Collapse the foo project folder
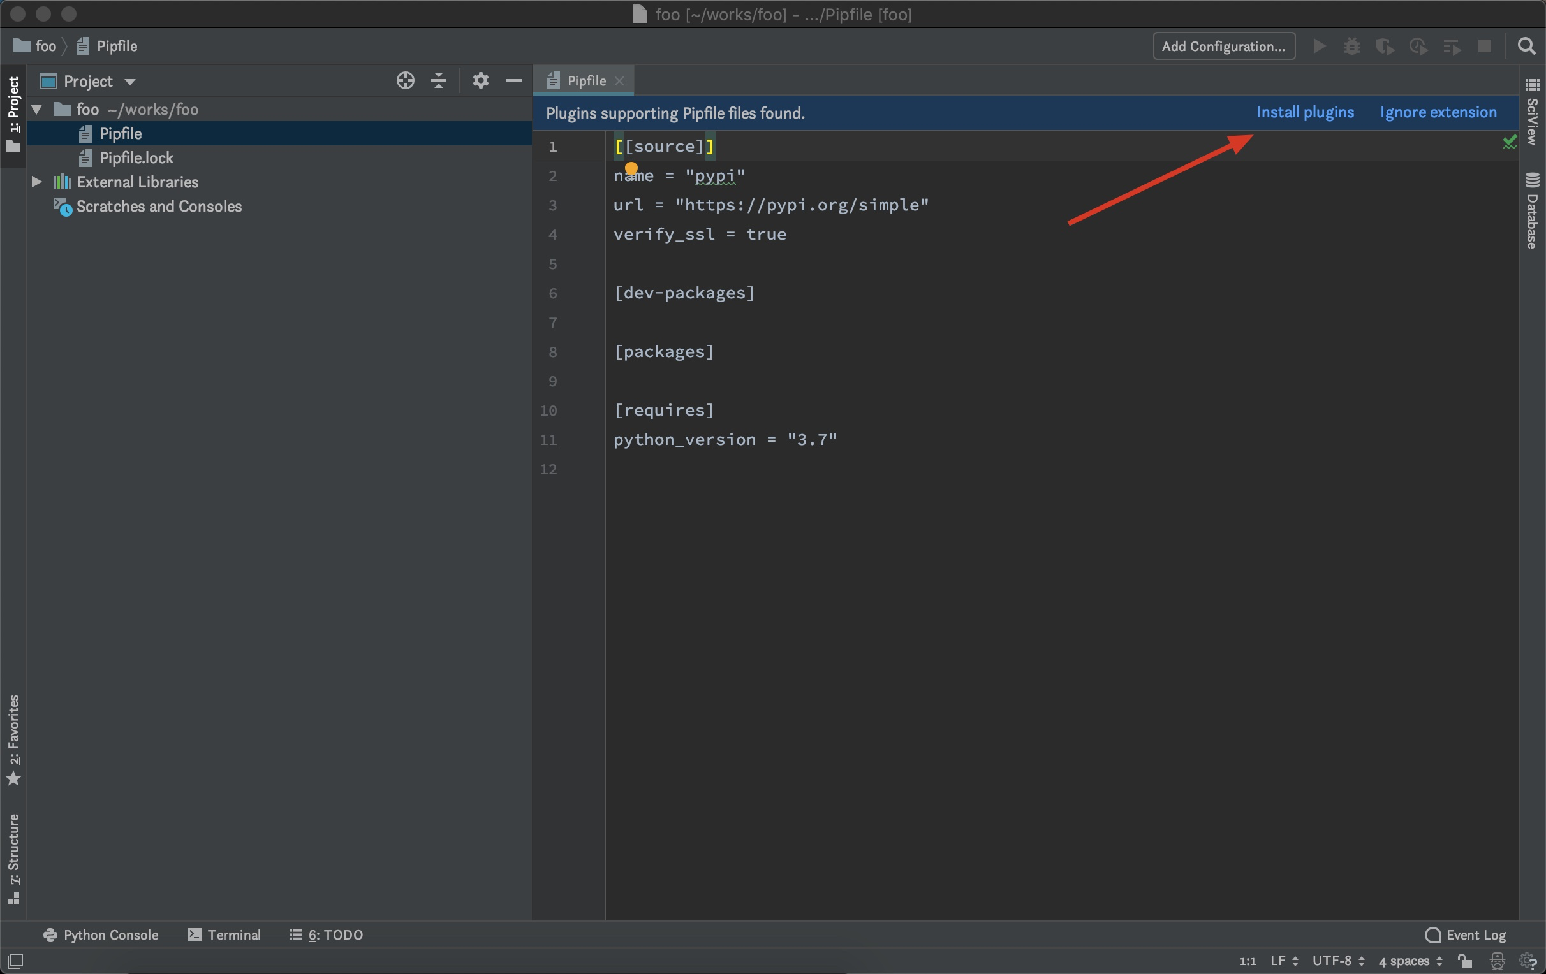The width and height of the screenshot is (1546, 974). coord(37,110)
